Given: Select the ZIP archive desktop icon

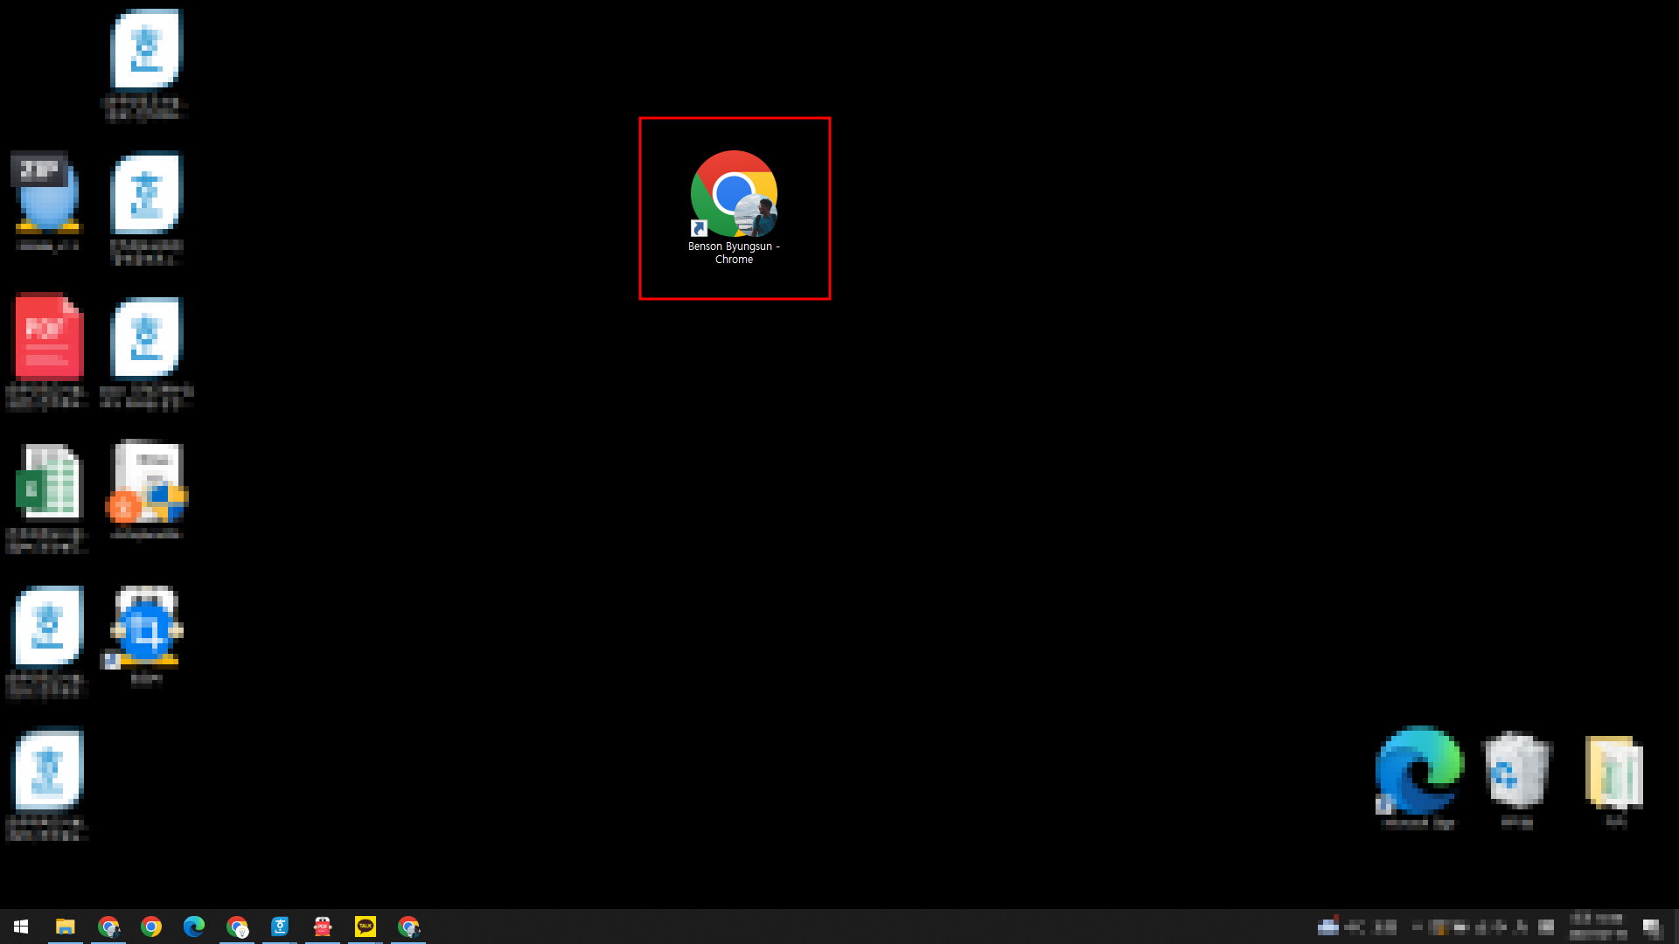Looking at the screenshot, I should coord(46,194).
